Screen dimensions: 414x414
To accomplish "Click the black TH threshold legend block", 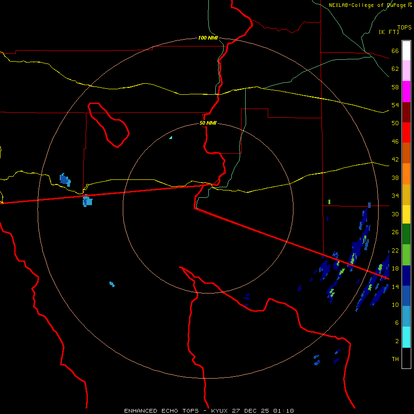I will click(406, 358).
